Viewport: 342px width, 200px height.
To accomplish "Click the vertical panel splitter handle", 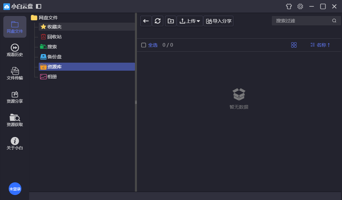I will pyautogui.click(x=136, y=102).
